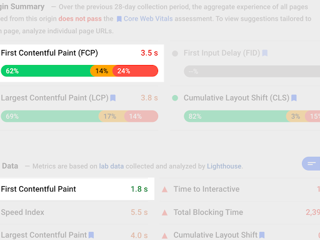This screenshot has width=320, height=240.
Task: Click the bookmark icon beside Cumulative Layout Shift (CLS)
Action: (x=294, y=97)
